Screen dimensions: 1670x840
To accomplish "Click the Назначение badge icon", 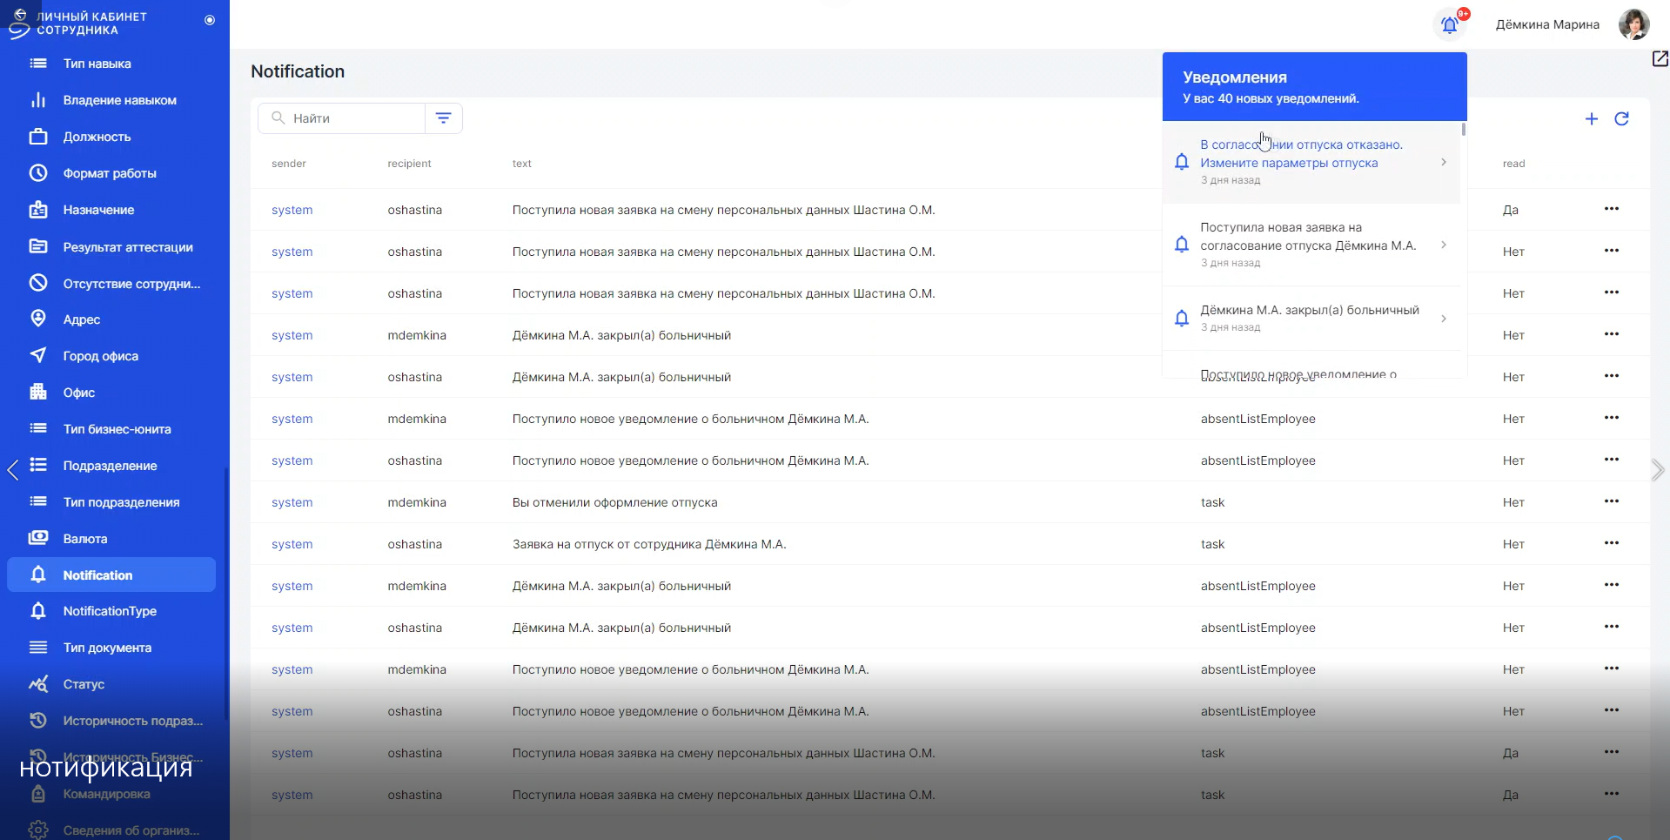I will pyautogui.click(x=38, y=210).
